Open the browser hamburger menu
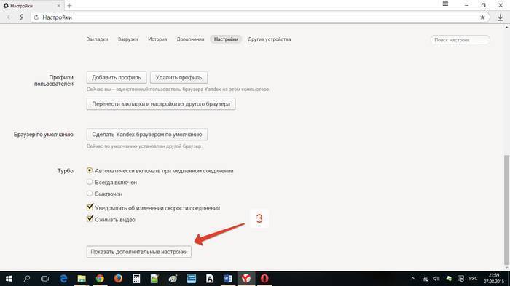The image size is (510, 286). point(446,4)
